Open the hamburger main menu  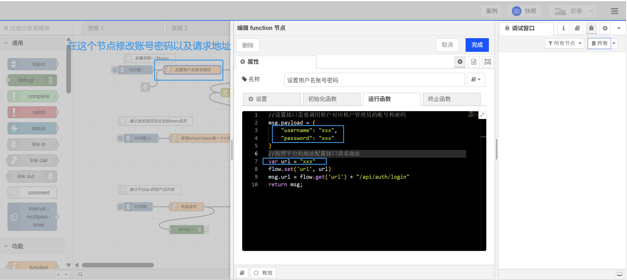pos(614,11)
